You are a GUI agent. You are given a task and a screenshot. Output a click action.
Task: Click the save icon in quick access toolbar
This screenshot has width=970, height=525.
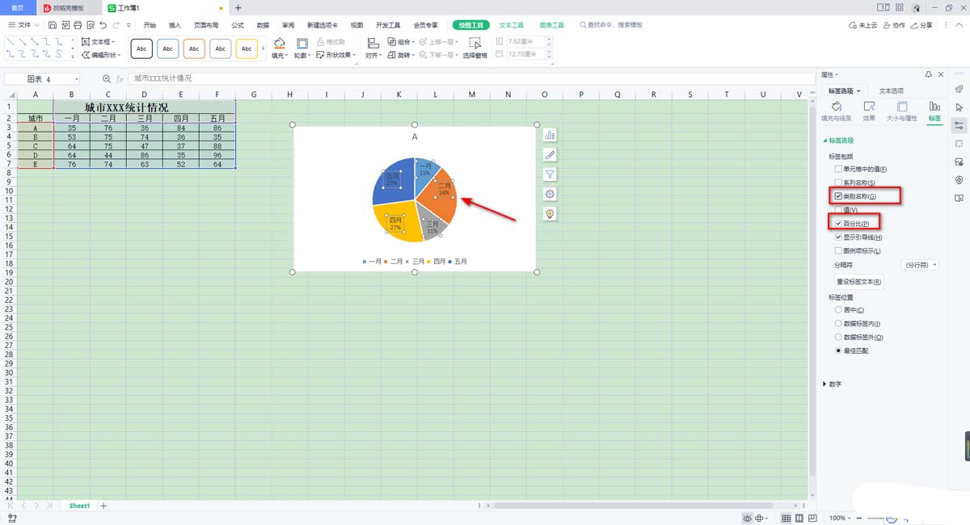click(x=52, y=25)
